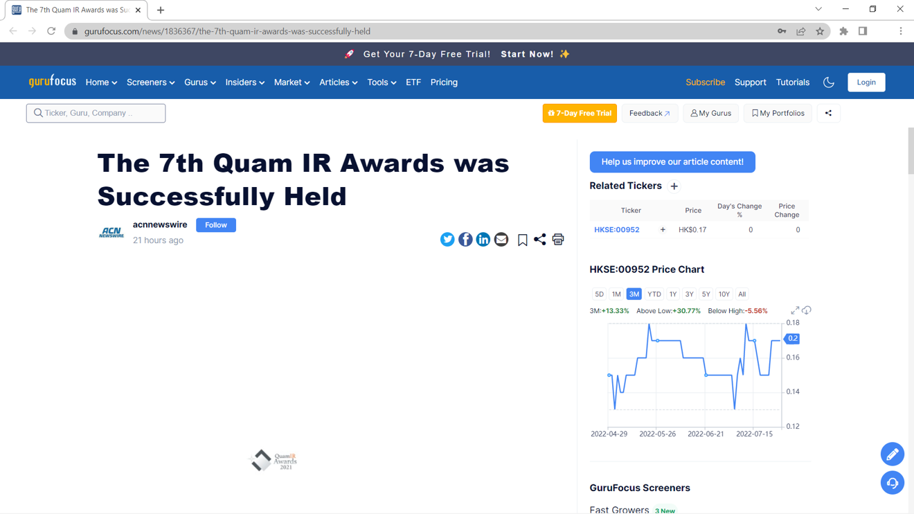Screen dimensions: 914x514
Task: Click the browser address bar URL
Action: click(227, 31)
